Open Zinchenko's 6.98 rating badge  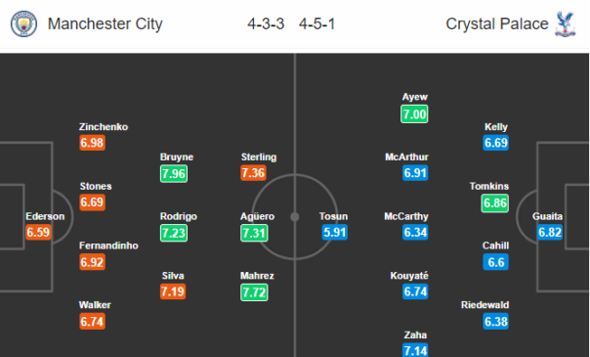[92, 143]
